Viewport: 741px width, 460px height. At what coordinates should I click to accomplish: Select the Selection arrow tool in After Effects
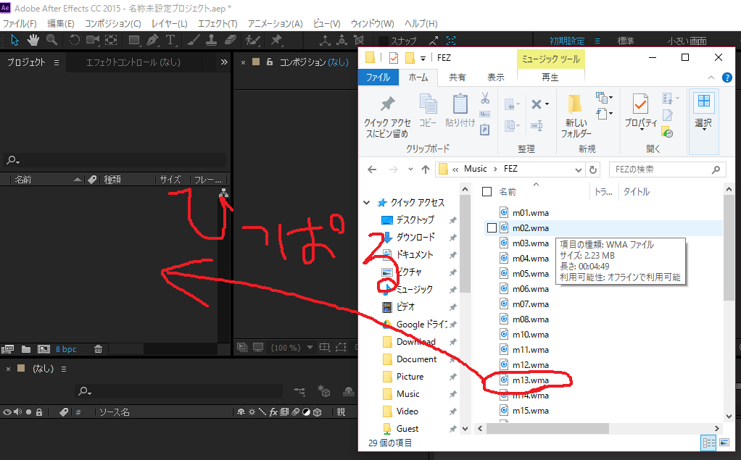click(15, 40)
